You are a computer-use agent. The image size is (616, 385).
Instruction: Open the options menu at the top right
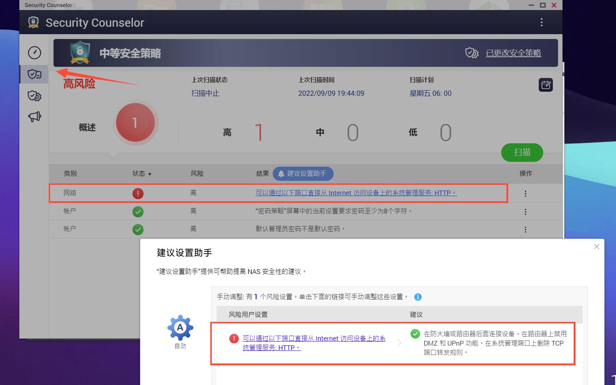[x=541, y=22]
